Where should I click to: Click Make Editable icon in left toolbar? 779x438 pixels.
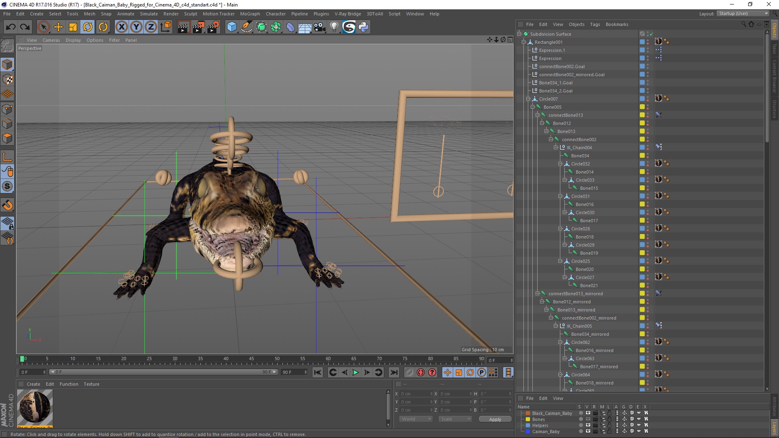click(7, 46)
